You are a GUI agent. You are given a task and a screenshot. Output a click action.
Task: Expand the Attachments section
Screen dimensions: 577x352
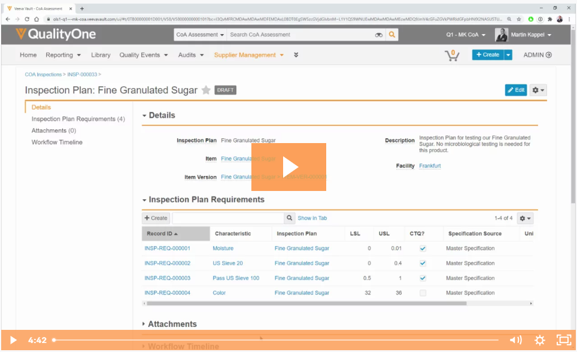click(x=144, y=324)
